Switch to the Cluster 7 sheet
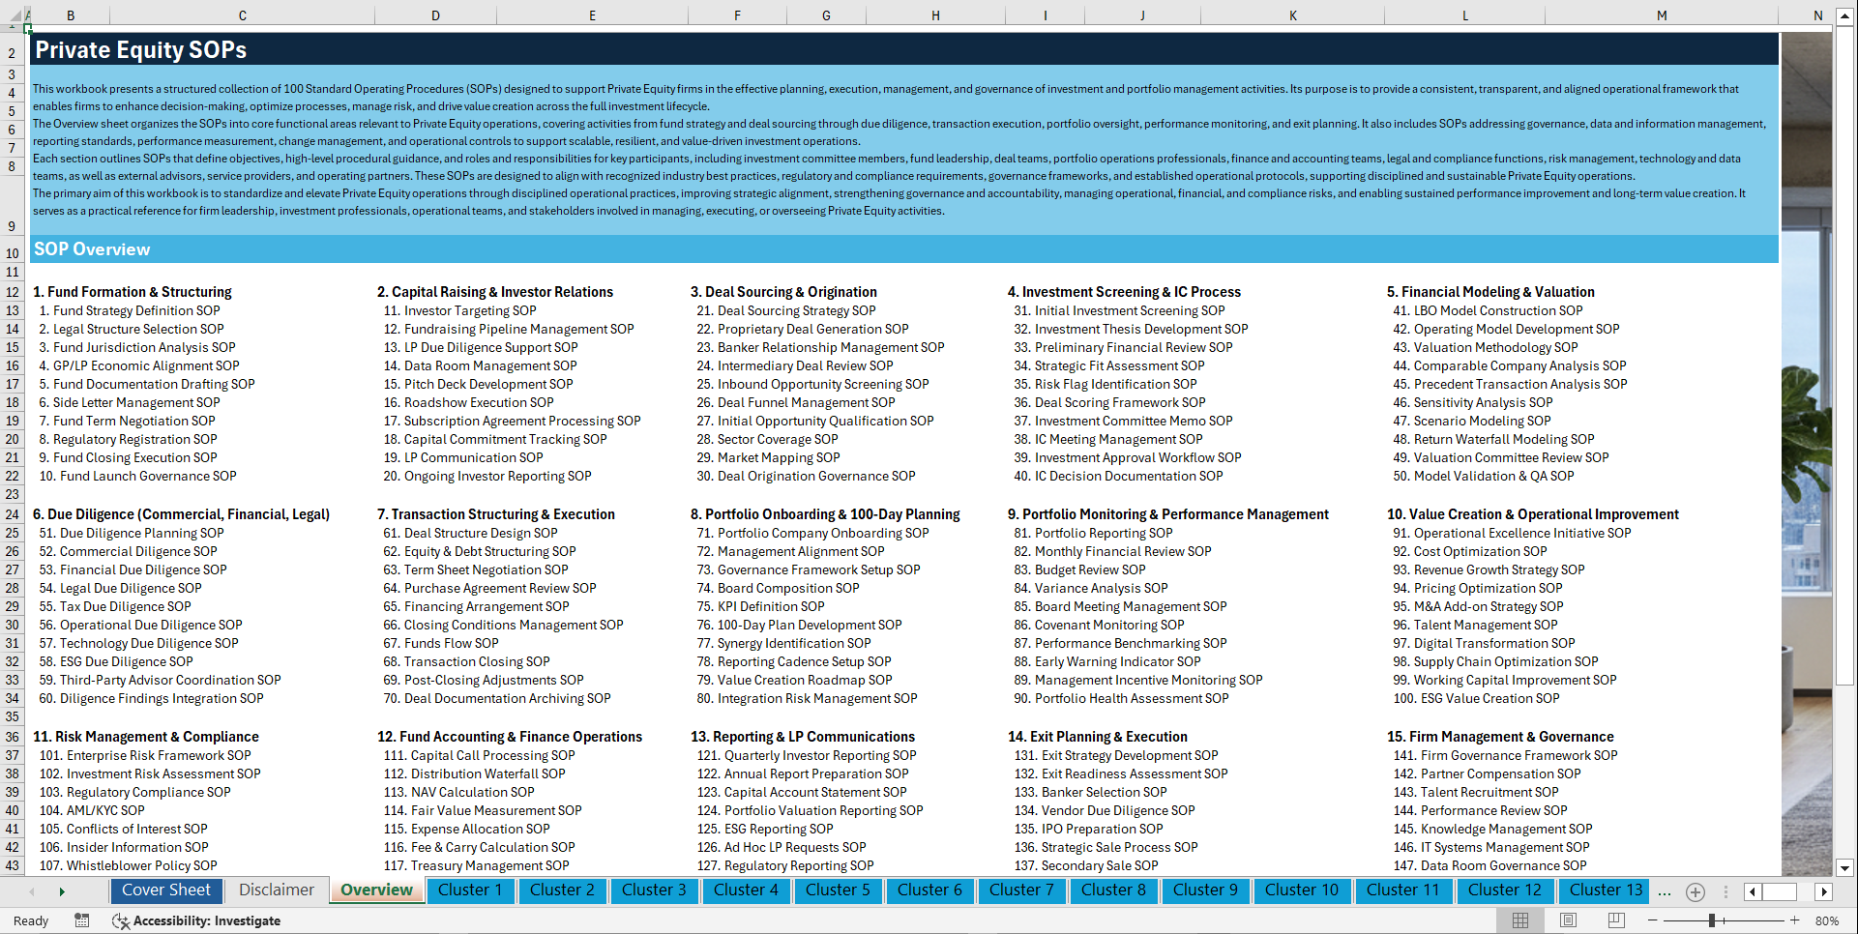Image resolution: width=1858 pixels, height=934 pixels. pyautogui.click(x=1021, y=890)
